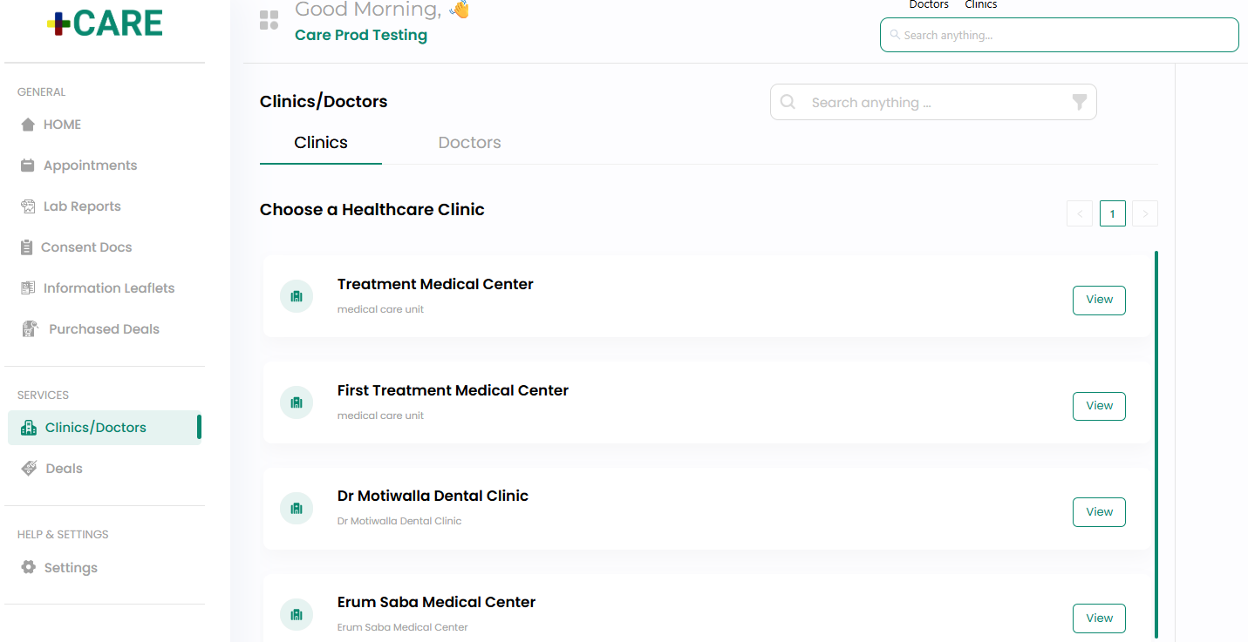Click the Clinics/Doctors sidebar item

[x=105, y=428]
